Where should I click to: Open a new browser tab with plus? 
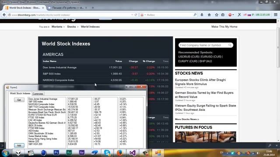coord(93,8)
